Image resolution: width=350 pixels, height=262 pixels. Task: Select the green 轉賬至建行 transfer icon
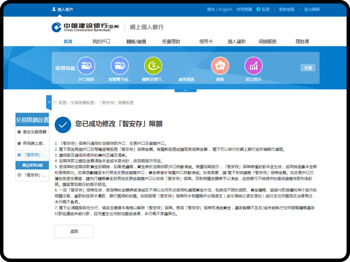(153, 66)
